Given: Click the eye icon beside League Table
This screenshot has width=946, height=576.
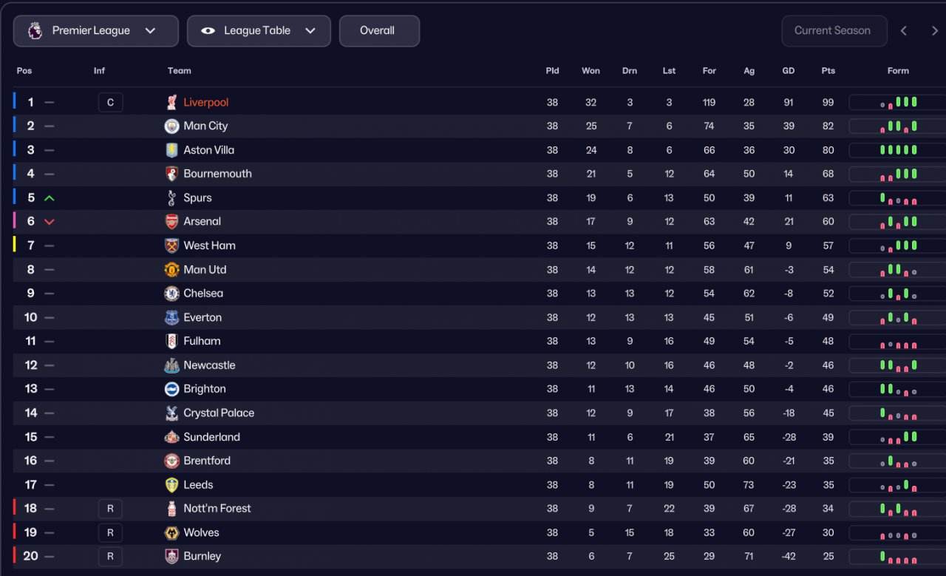Looking at the screenshot, I should pos(208,31).
